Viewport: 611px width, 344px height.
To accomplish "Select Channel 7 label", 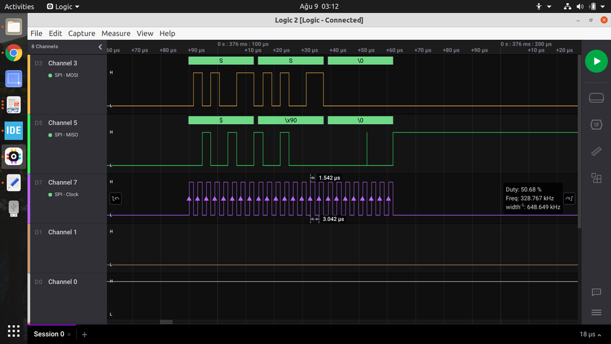I will coord(62,182).
